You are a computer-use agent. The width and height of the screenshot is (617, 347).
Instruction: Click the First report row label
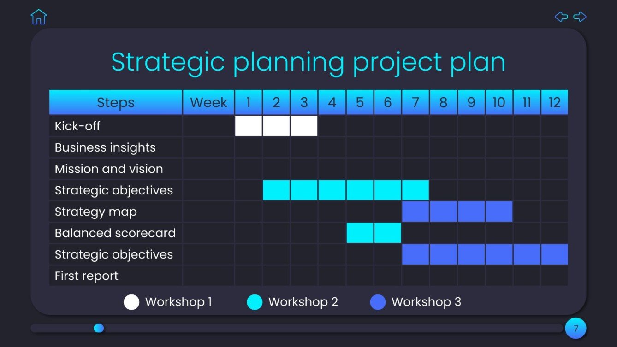pyautogui.click(x=87, y=276)
